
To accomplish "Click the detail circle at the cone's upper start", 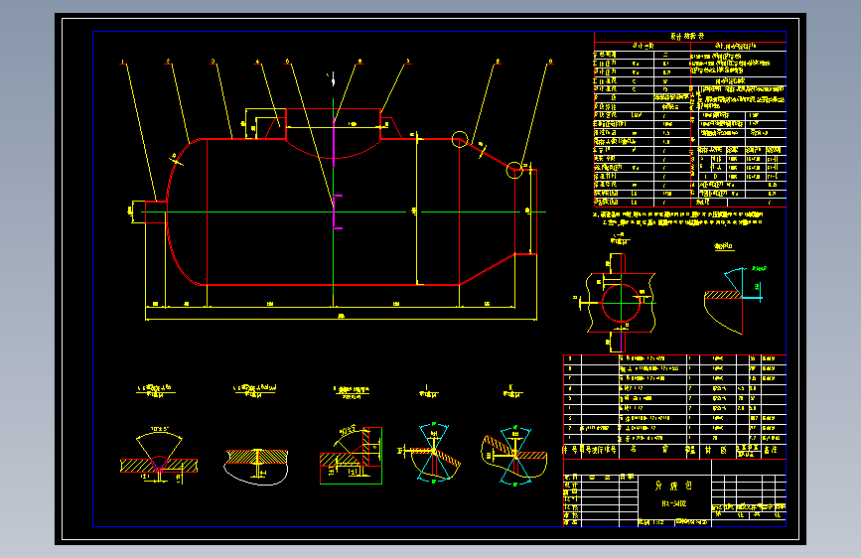I will tap(460, 139).
